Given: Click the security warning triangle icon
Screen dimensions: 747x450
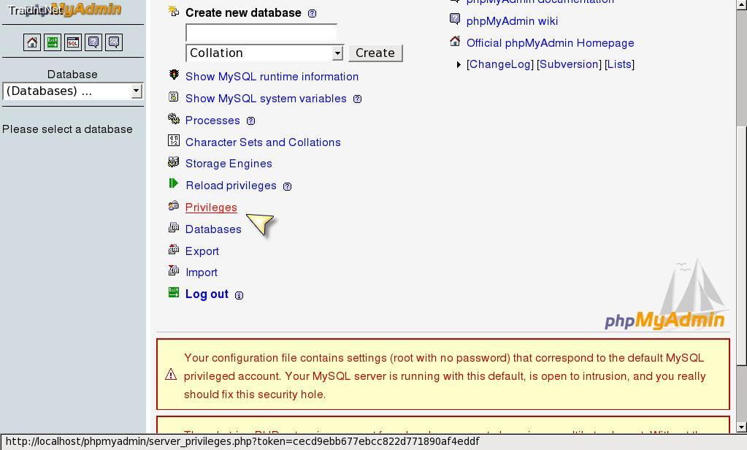Looking at the screenshot, I should coord(171,374).
